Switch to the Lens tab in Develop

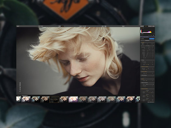(x=147, y=44)
